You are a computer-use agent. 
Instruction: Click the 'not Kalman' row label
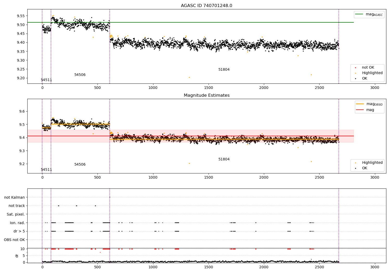pos(15,198)
